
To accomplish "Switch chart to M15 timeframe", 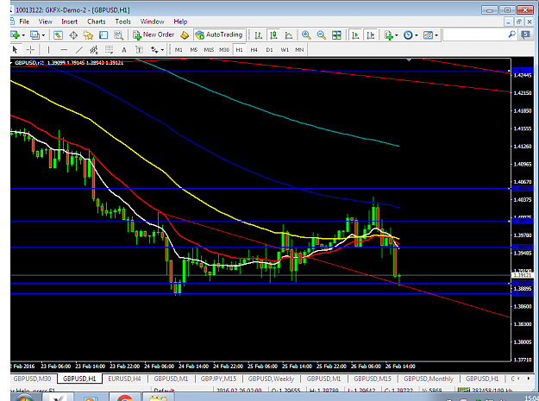I will tap(209, 50).
